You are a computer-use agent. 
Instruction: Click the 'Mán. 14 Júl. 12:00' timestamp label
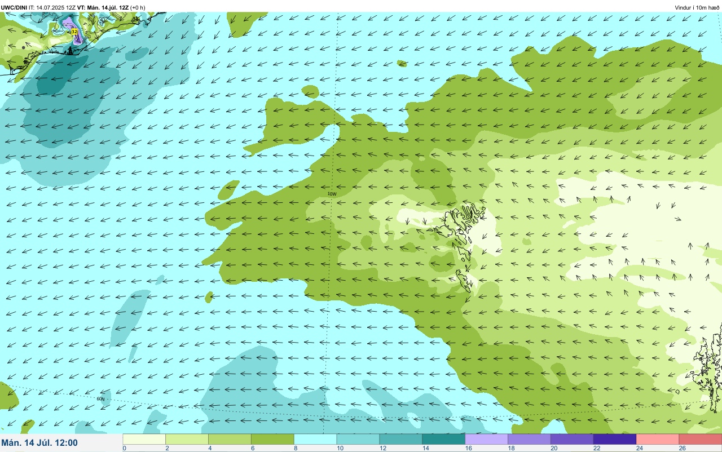[40, 443]
